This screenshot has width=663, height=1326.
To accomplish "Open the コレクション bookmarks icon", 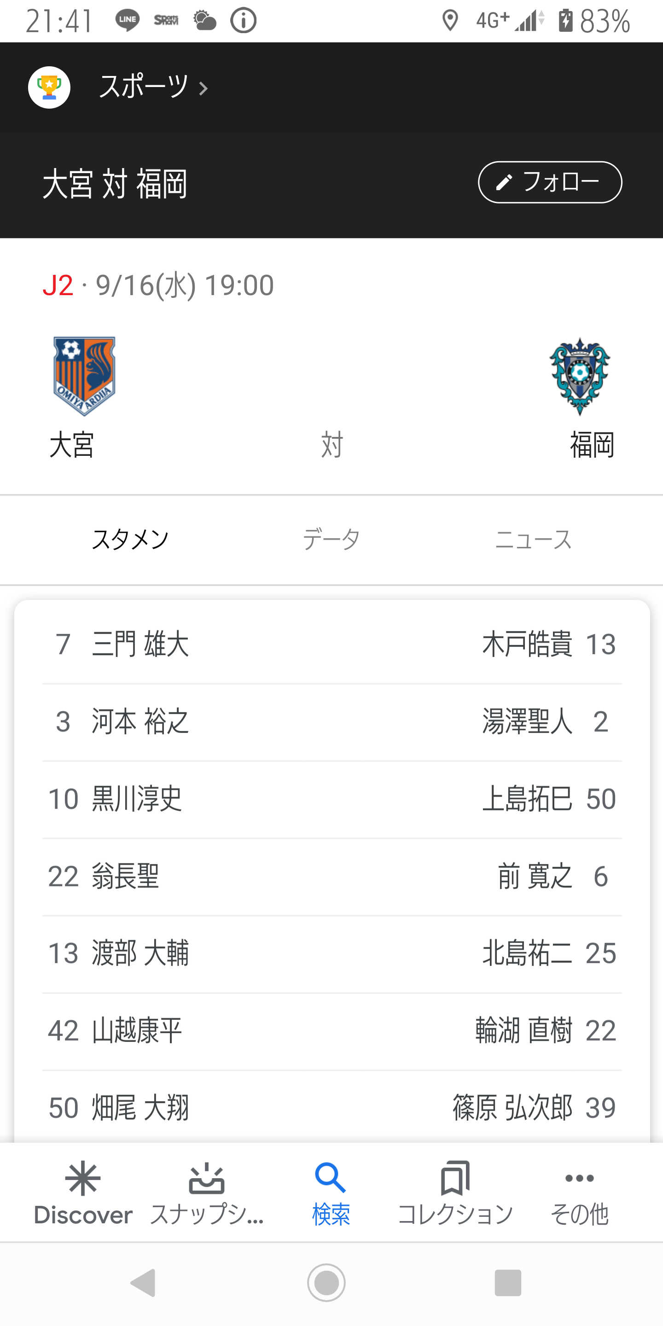I will (x=455, y=1178).
